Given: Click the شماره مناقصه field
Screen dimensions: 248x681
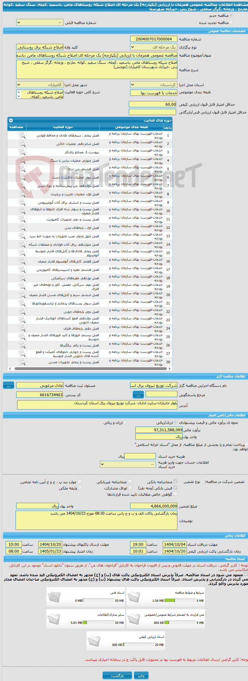Looking at the screenshot, I should click(154, 39).
